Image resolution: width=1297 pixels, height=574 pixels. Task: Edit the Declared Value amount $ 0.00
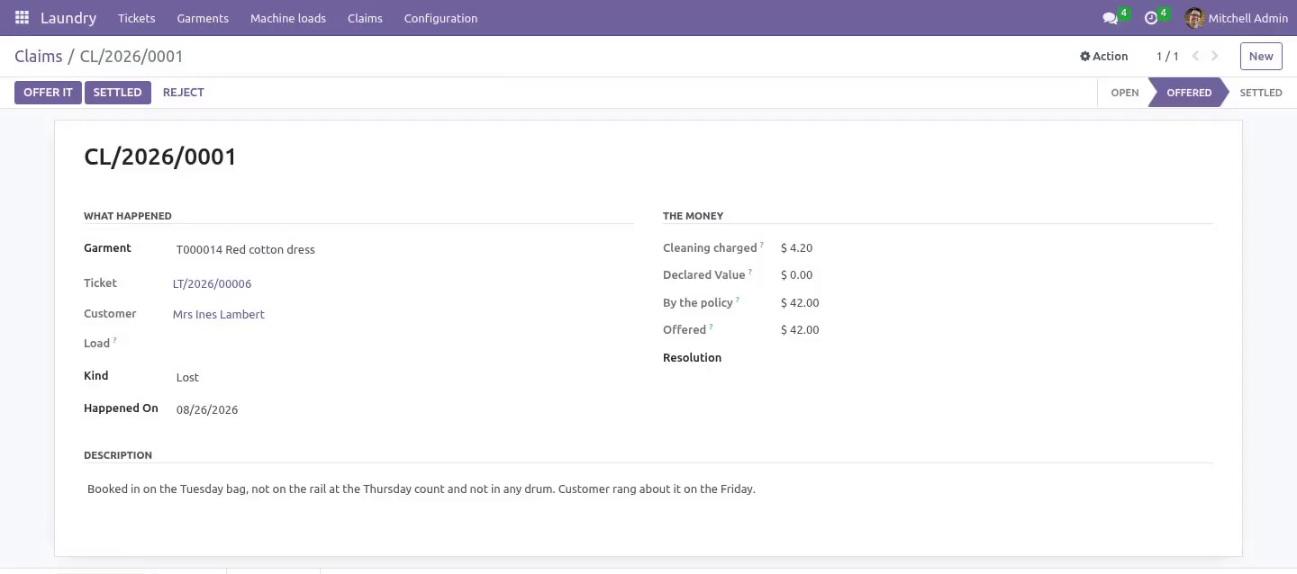[796, 275]
